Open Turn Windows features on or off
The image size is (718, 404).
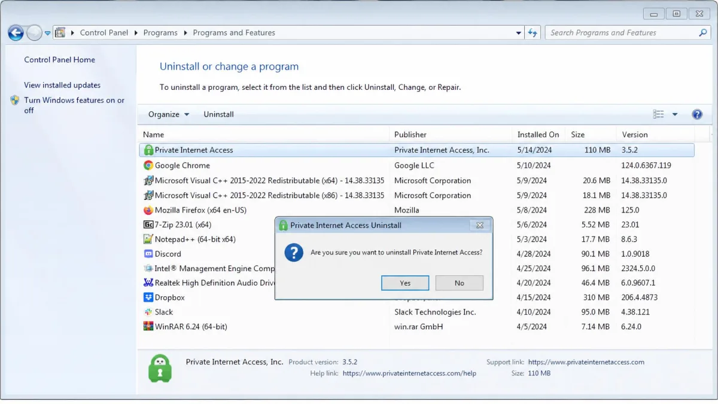click(x=74, y=105)
